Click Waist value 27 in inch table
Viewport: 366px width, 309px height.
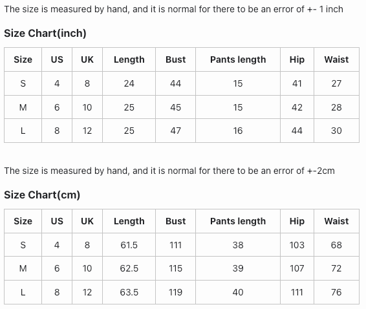[x=336, y=83]
